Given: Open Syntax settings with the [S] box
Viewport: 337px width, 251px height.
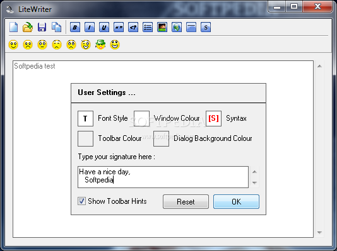Looking at the screenshot, I should [213, 118].
